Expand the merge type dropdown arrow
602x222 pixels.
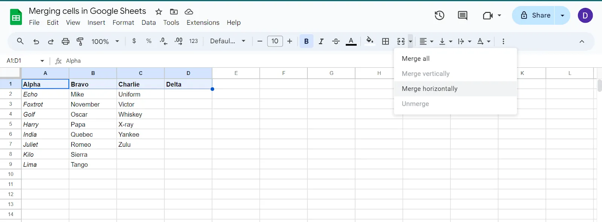pos(410,41)
